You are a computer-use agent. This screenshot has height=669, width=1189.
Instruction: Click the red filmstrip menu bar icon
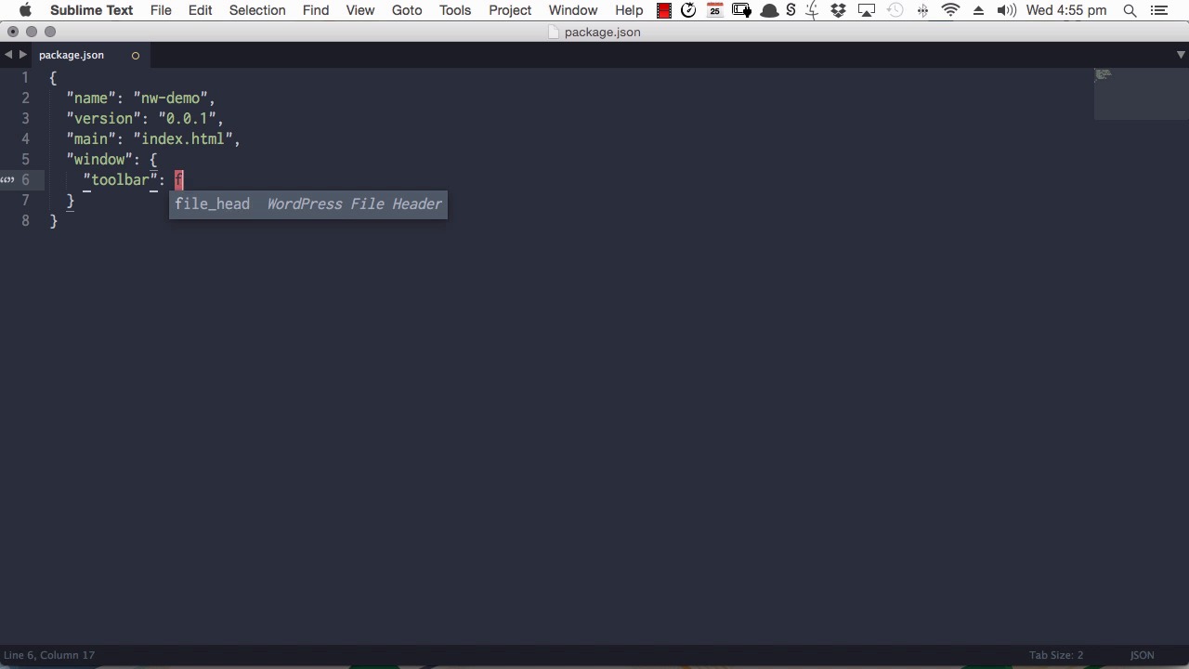(663, 10)
